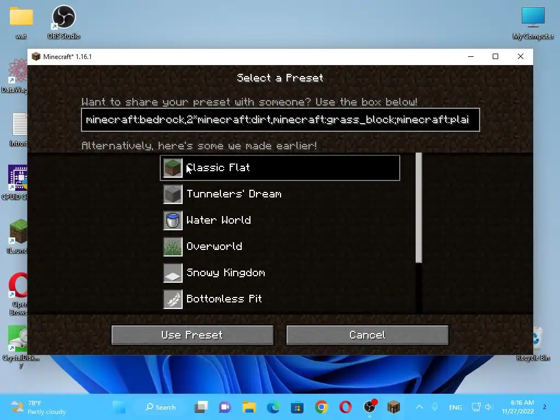Click the Use Preset button
Screen dimensions: 560x420
[x=192, y=335]
